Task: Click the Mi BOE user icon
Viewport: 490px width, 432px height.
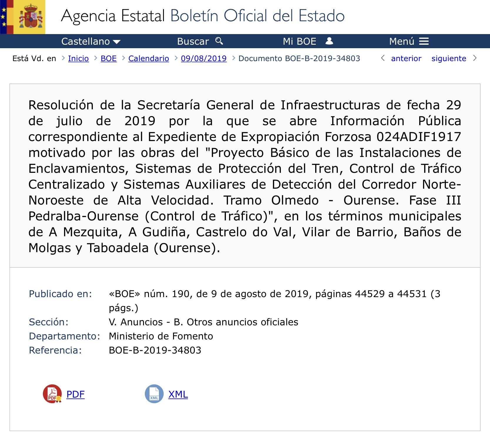Action: point(329,41)
